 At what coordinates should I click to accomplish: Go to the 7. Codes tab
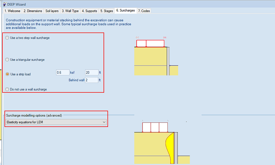[x=144, y=11]
